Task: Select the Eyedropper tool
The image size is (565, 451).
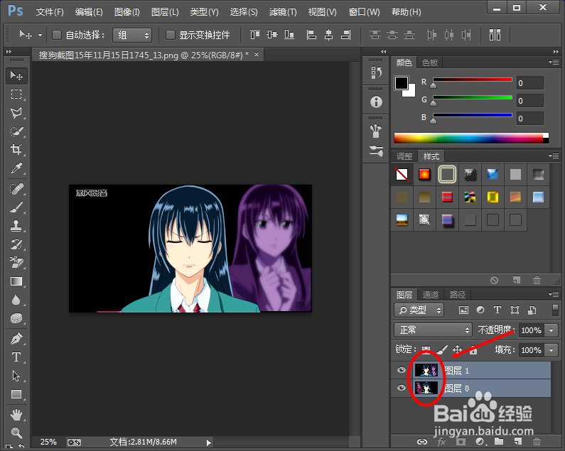Action: [x=16, y=168]
